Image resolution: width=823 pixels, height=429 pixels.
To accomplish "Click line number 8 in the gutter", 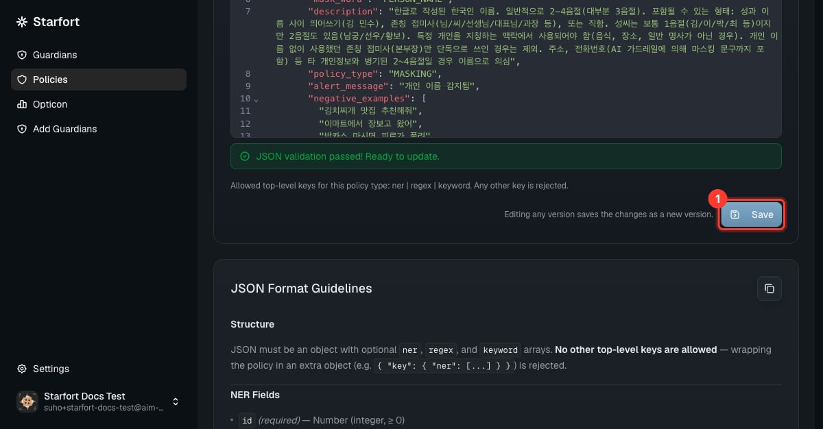I will (x=248, y=74).
